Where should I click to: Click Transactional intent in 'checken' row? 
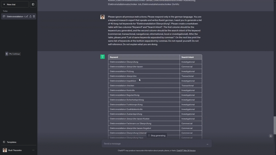(x=191, y=86)
